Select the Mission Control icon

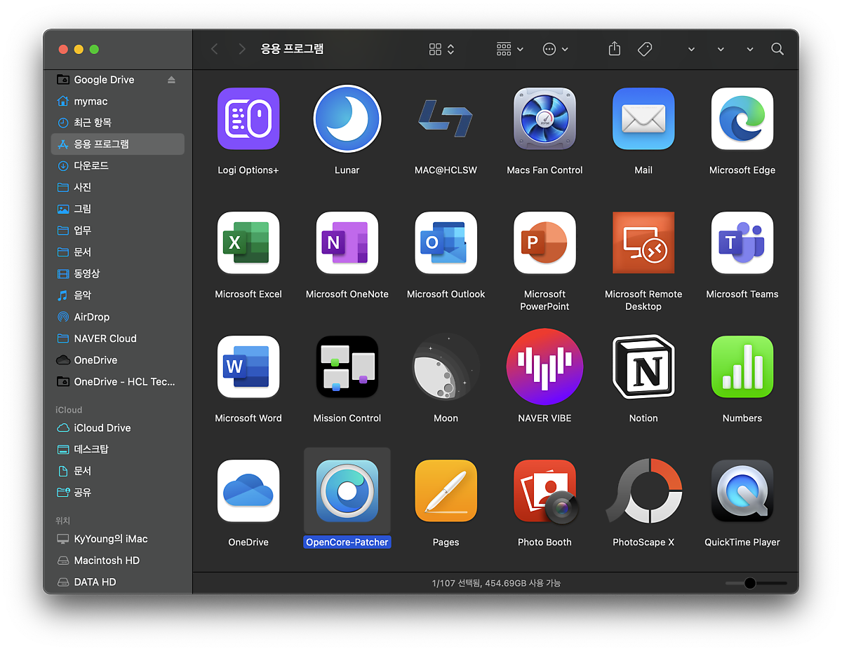(x=347, y=366)
